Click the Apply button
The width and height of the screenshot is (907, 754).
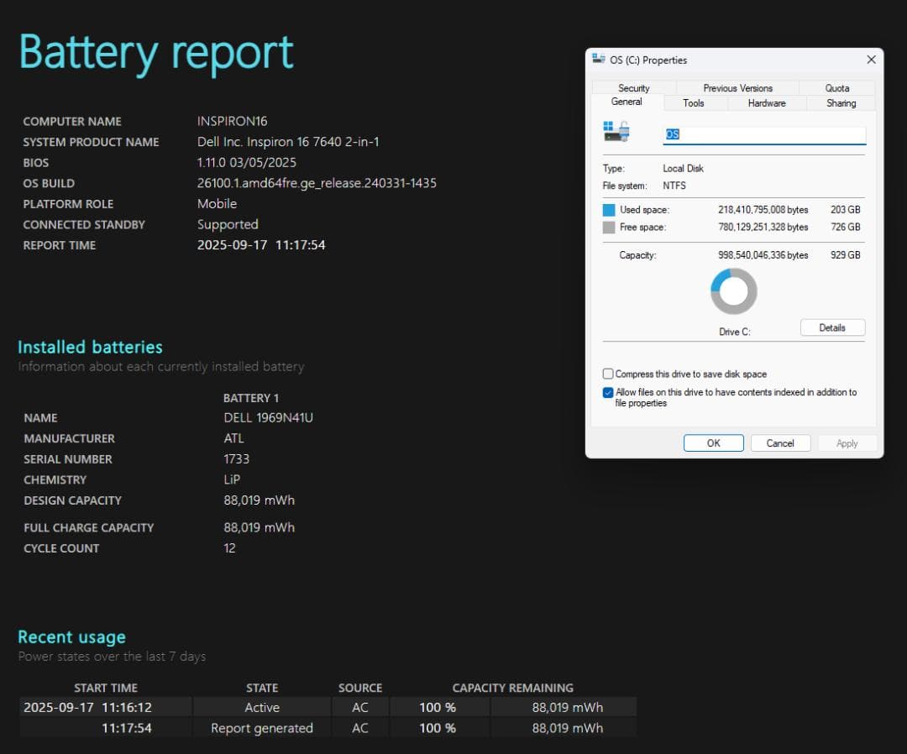click(x=847, y=442)
